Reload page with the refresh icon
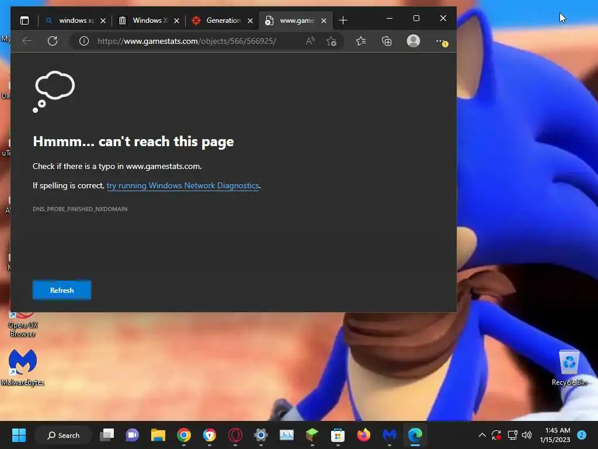The image size is (598, 449). click(x=53, y=41)
